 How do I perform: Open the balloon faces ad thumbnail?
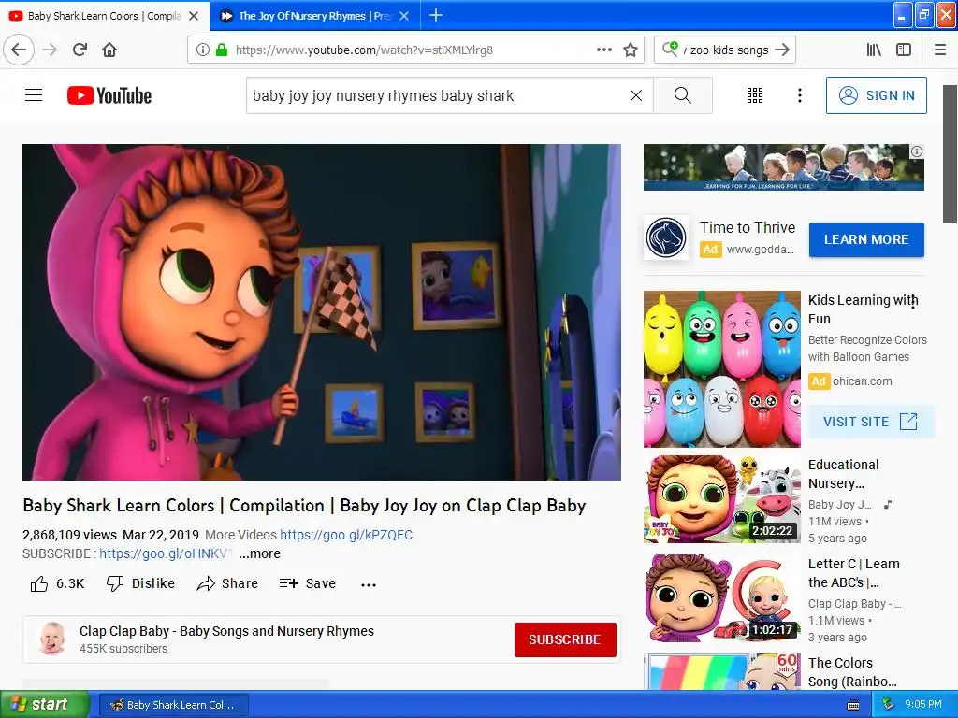(721, 368)
